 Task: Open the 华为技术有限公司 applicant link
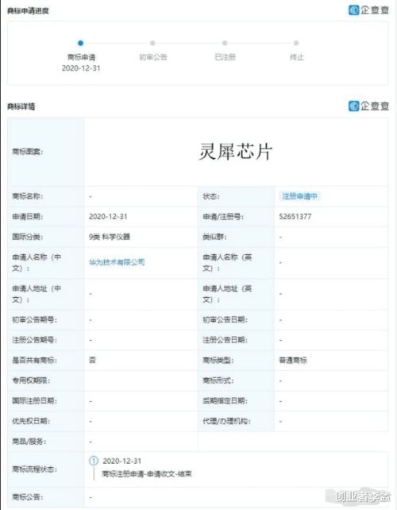pos(117,262)
